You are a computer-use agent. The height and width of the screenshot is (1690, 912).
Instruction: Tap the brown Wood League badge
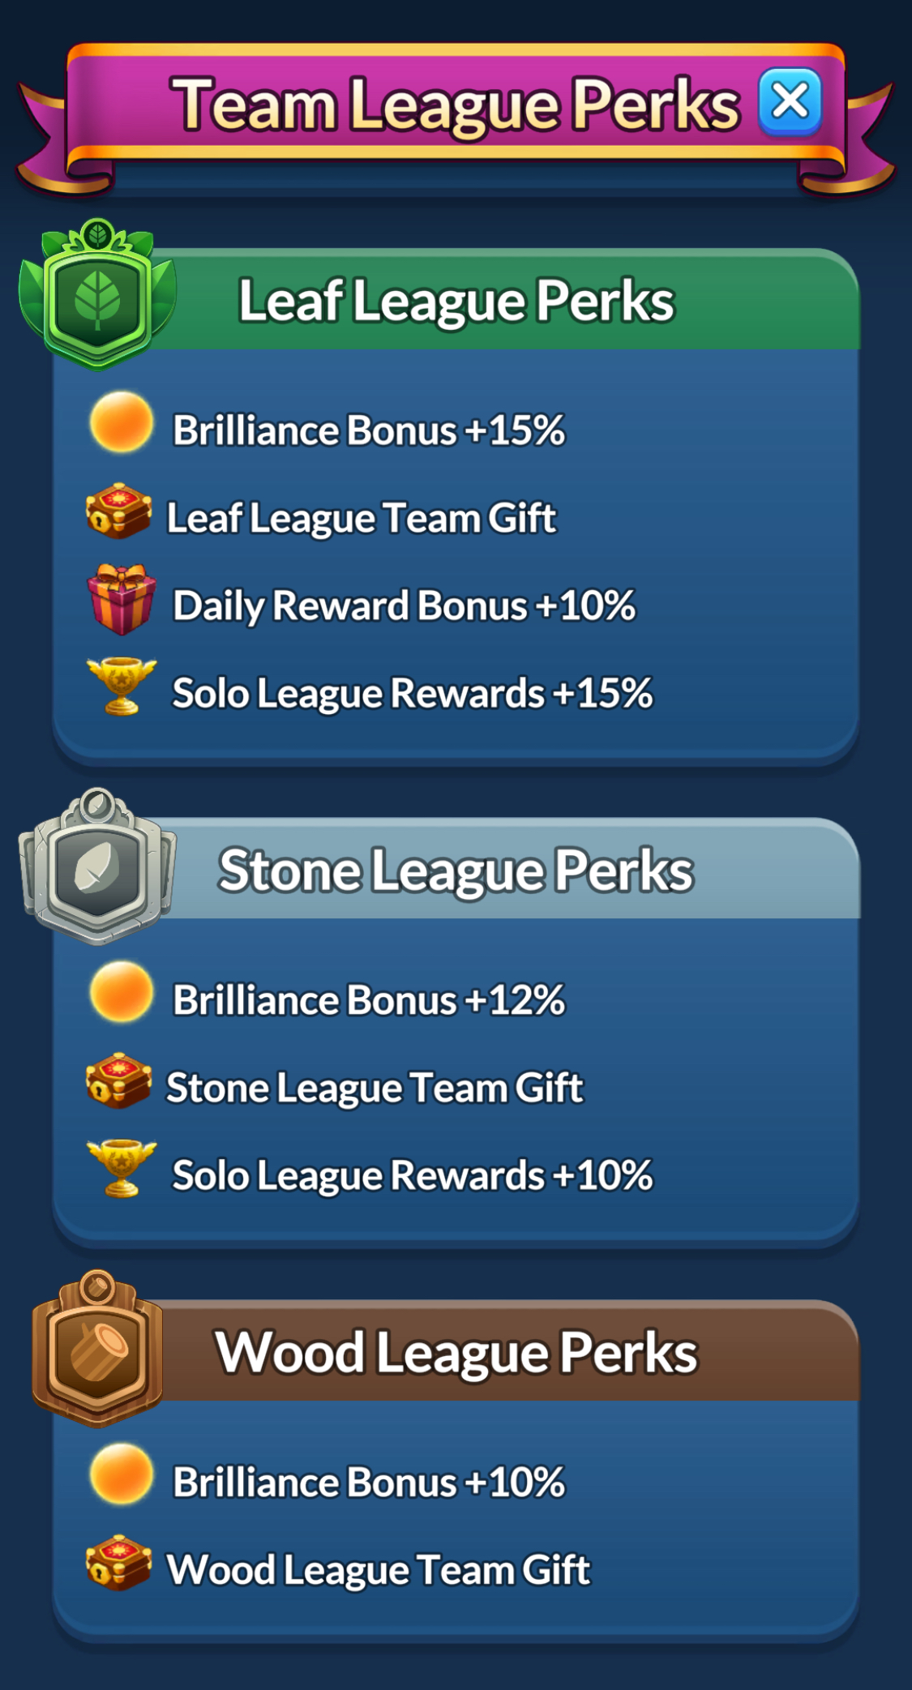97,1348
